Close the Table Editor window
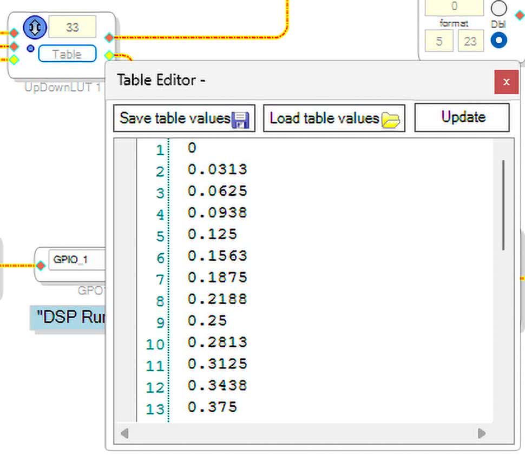Screen dimensions: 525x455 (x=506, y=82)
